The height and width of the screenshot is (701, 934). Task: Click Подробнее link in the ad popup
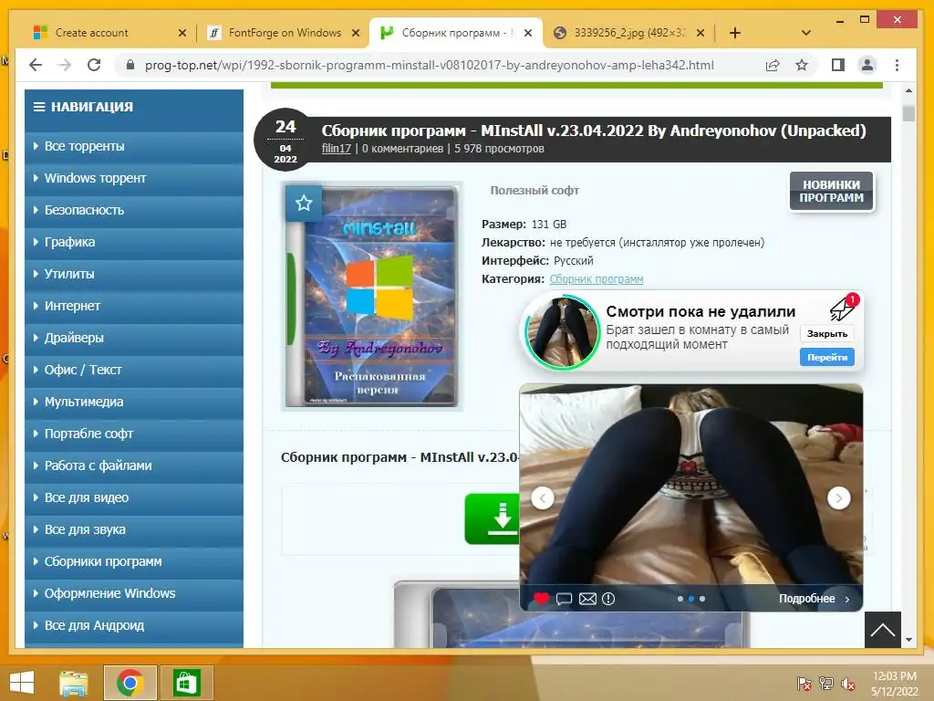click(x=815, y=599)
